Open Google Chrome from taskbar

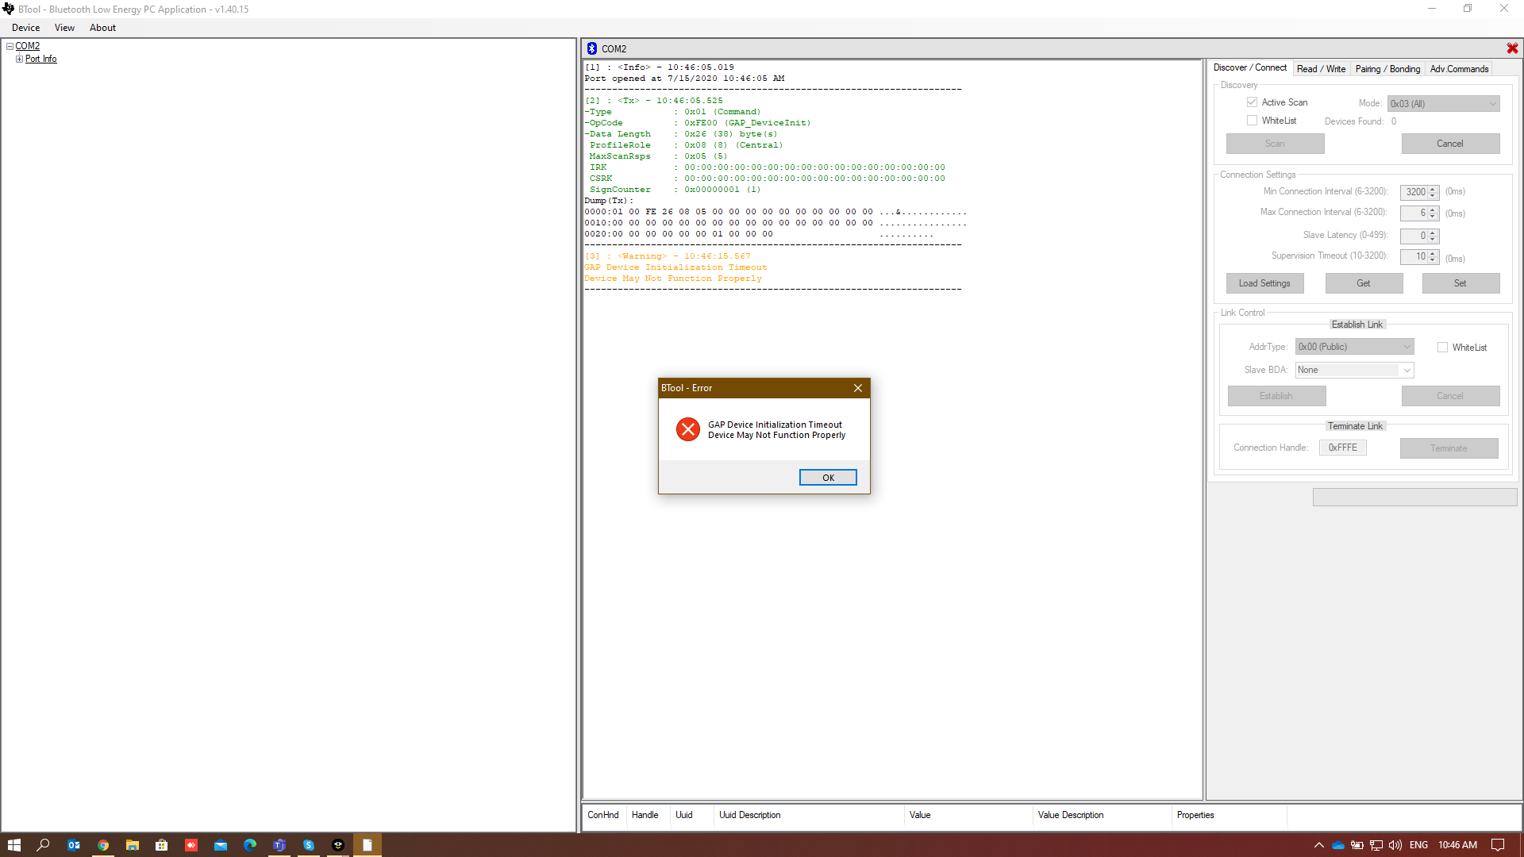coord(103,845)
